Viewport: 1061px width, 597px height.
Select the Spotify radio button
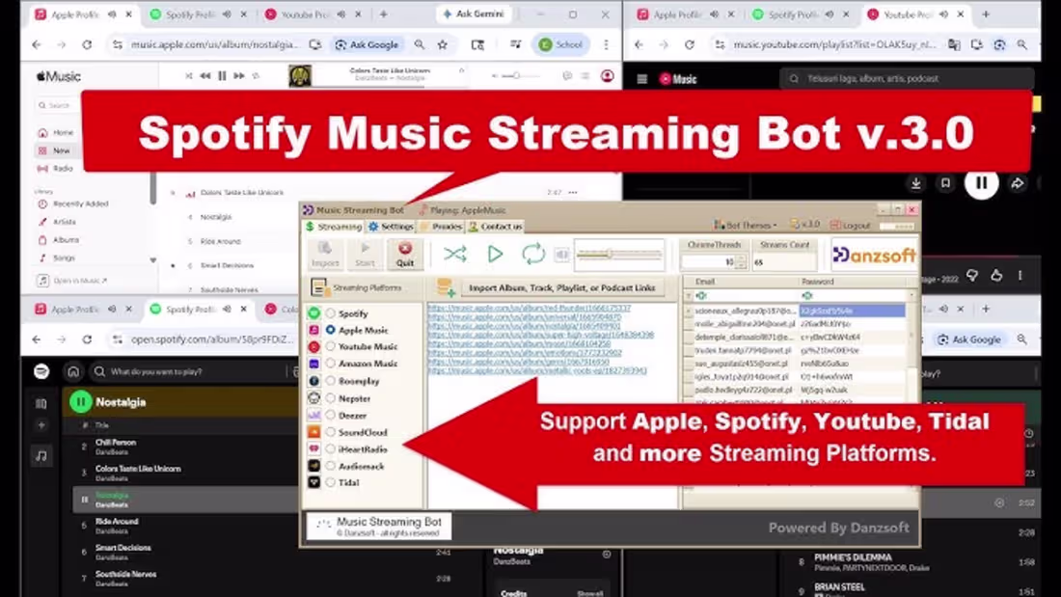click(330, 313)
